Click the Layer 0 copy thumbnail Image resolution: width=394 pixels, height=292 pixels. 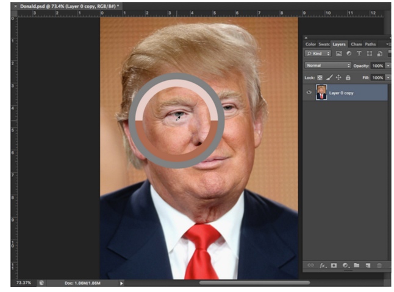[x=321, y=92]
